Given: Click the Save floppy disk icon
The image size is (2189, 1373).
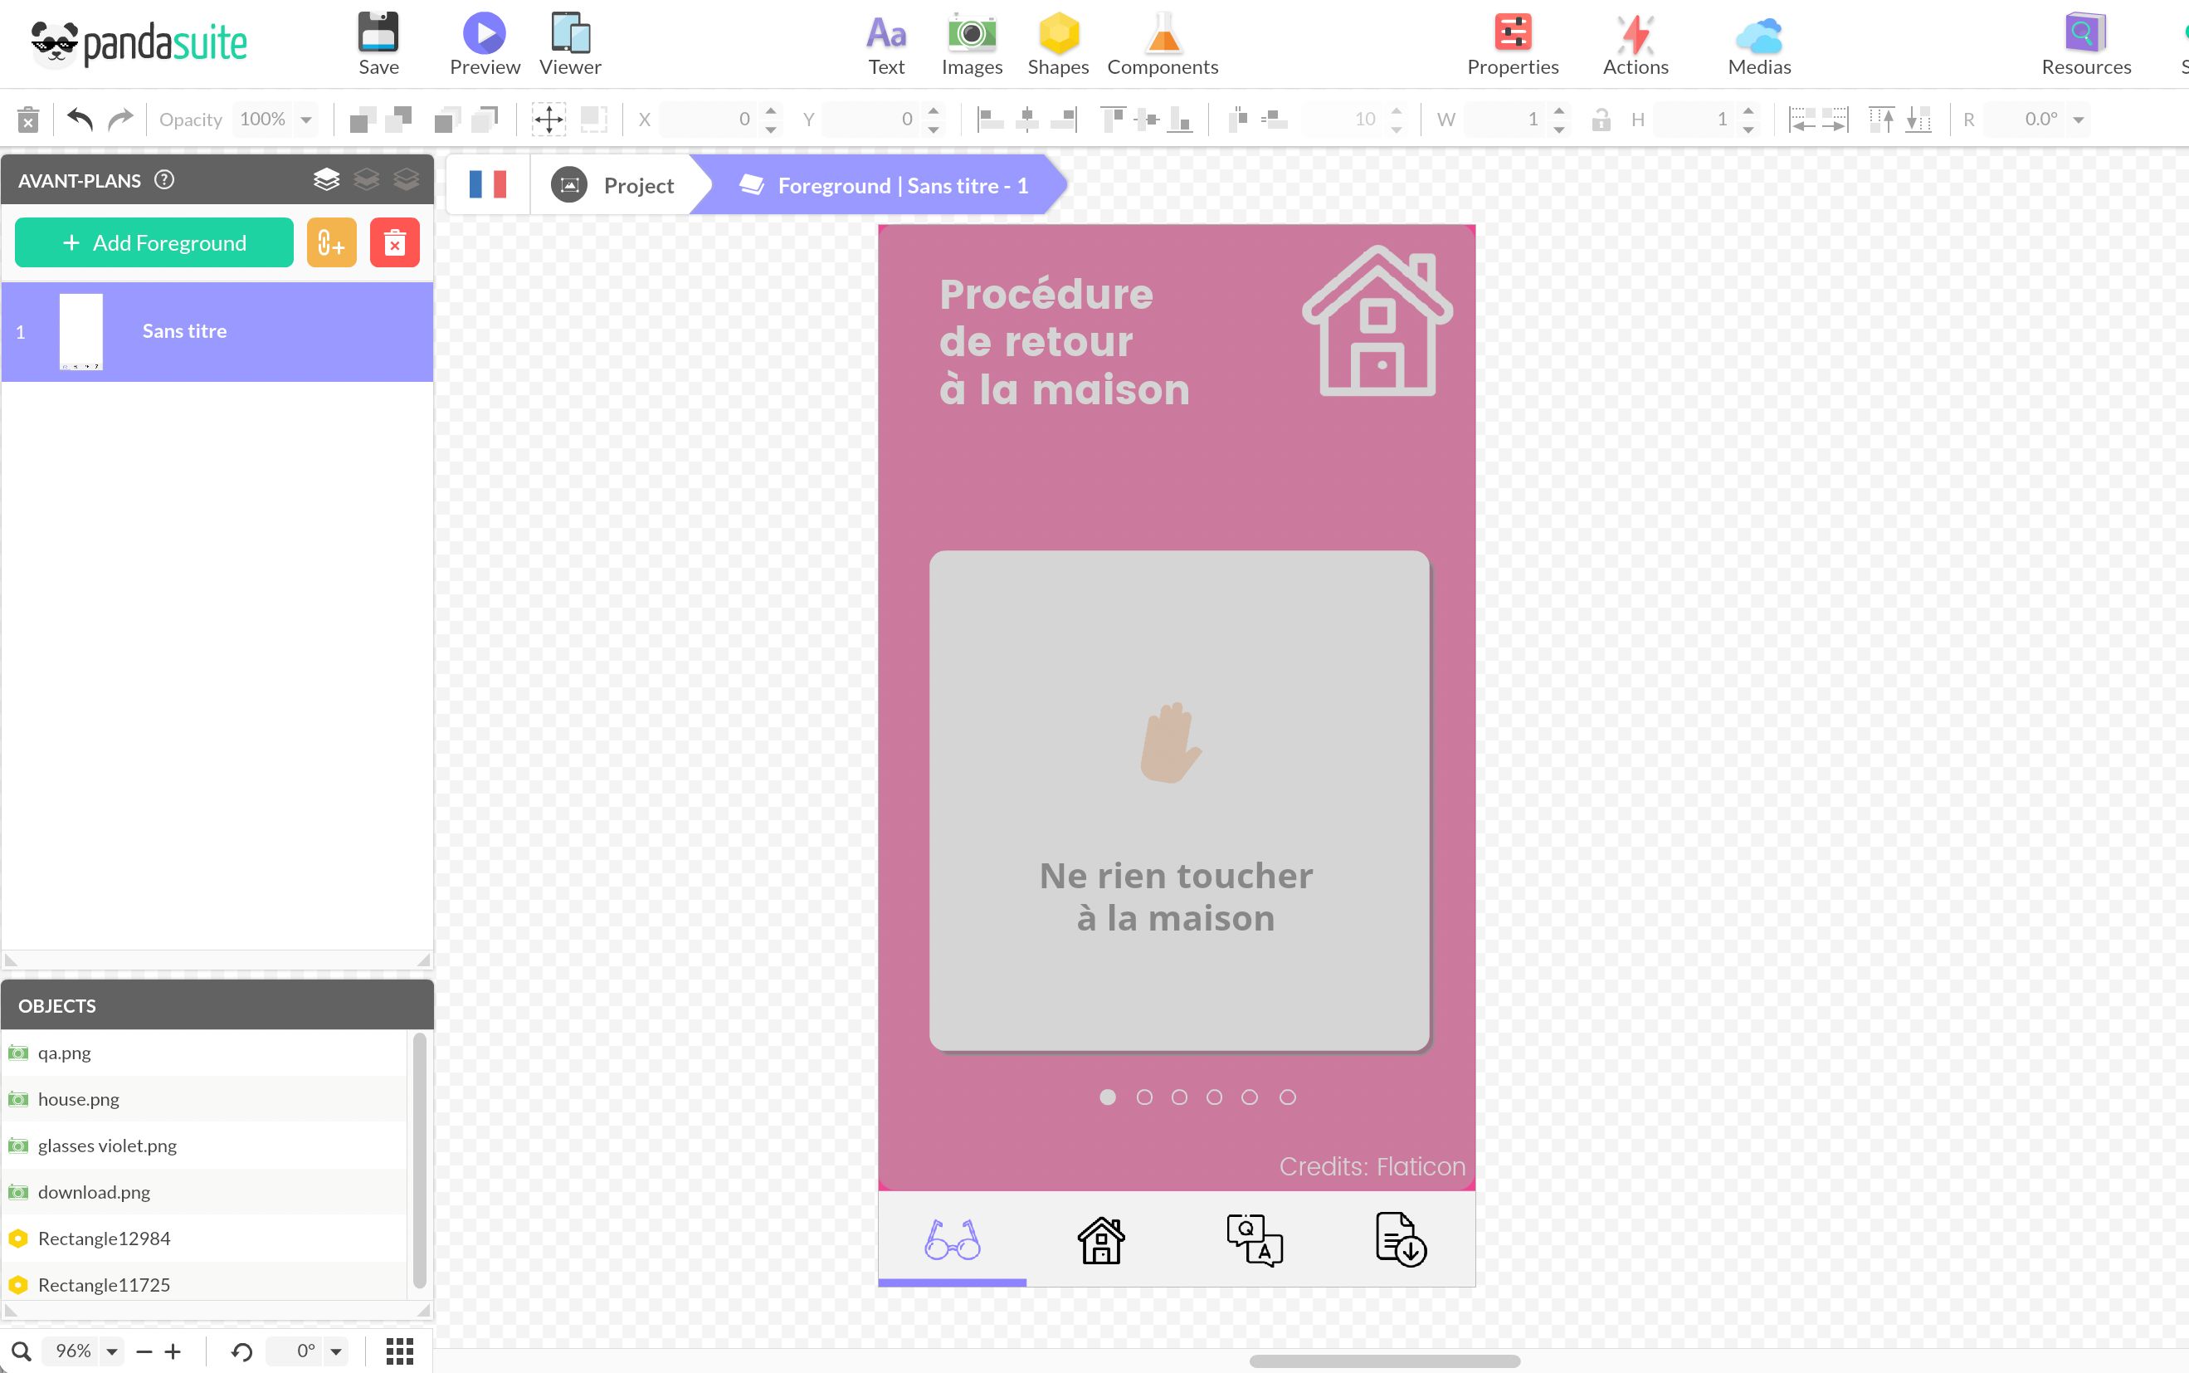Looking at the screenshot, I should click(378, 33).
